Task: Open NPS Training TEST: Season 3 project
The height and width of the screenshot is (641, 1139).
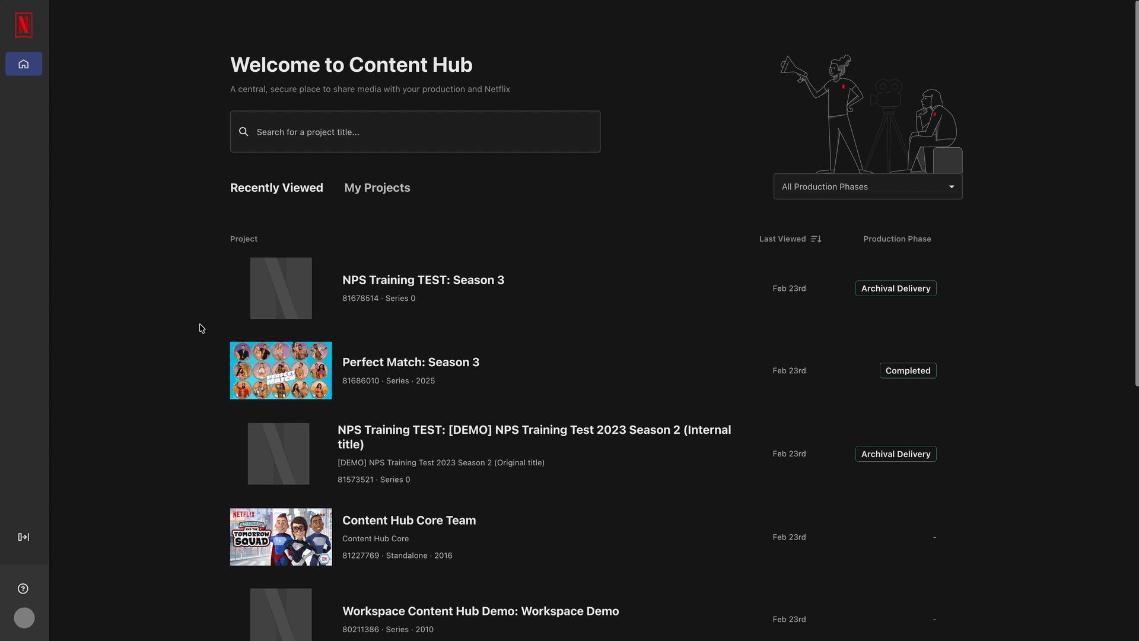Action: coord(423,280)
